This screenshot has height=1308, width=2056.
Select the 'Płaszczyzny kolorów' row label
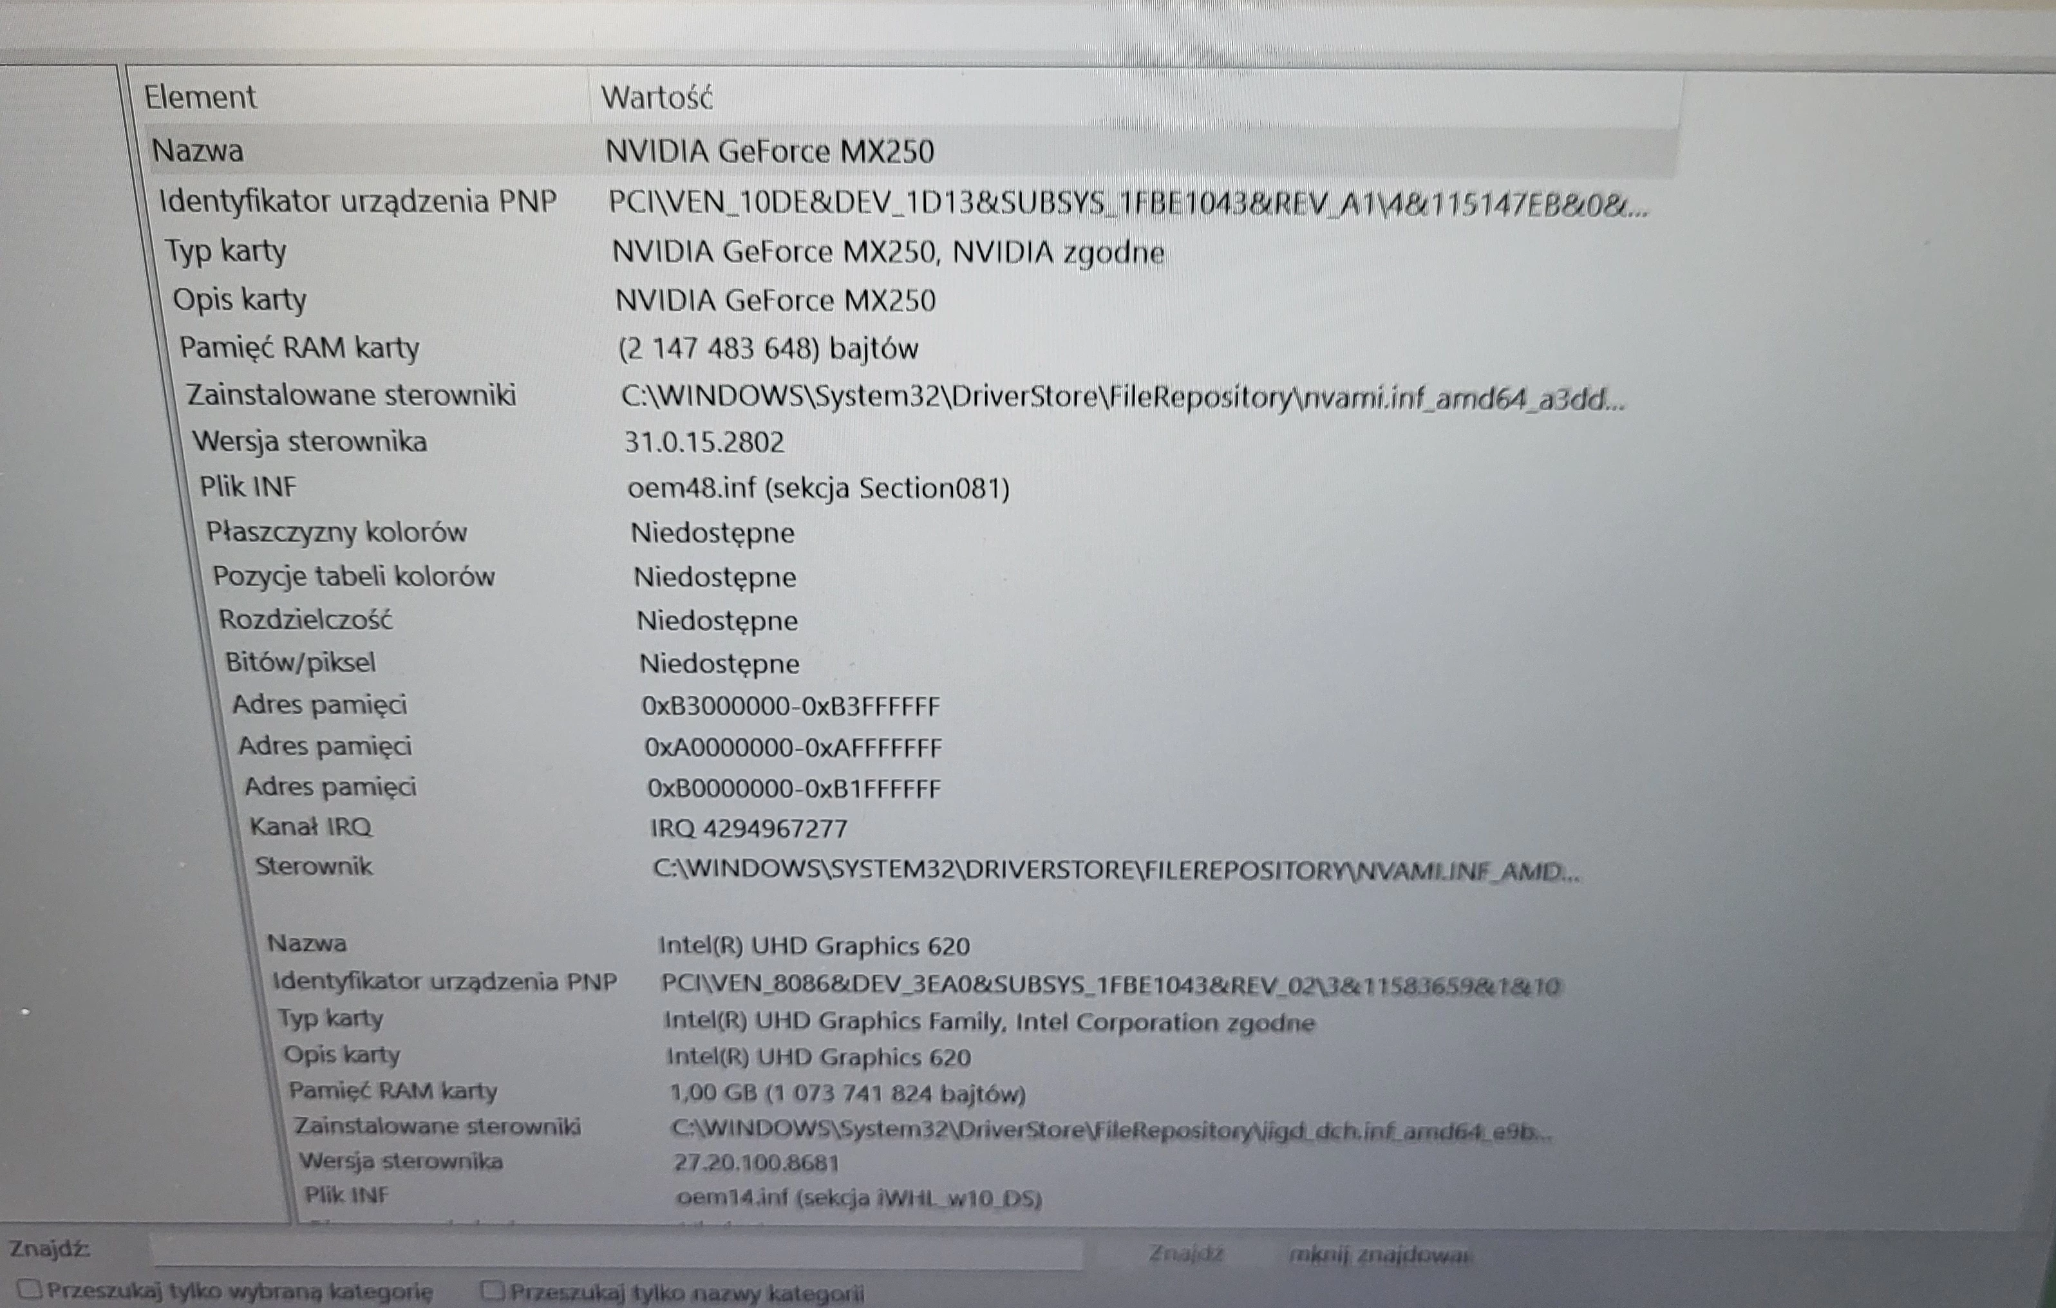point(336,533)
